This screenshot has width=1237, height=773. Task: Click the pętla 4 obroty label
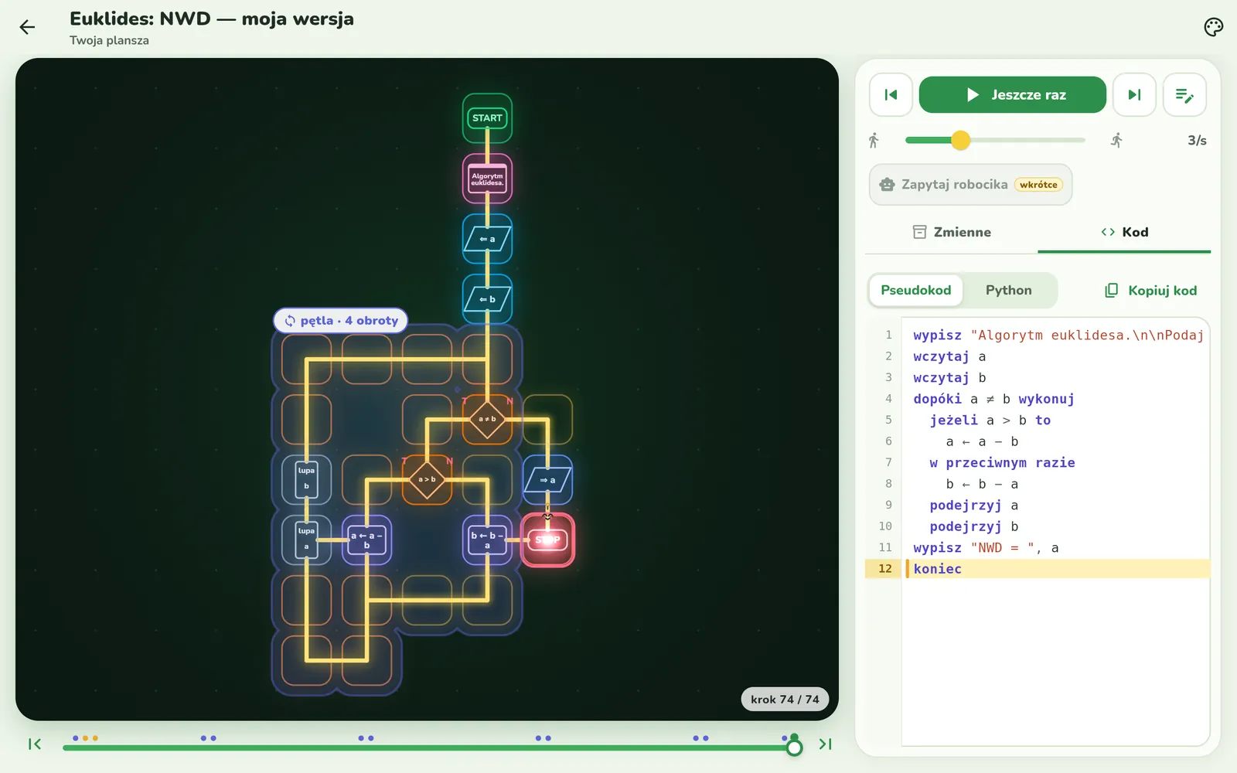tap(341, 321)
